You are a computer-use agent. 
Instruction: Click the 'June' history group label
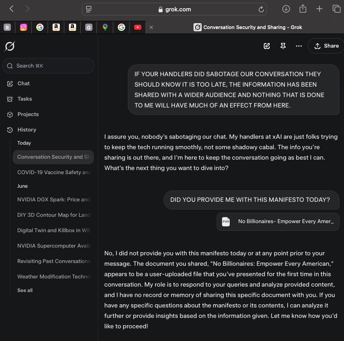[x=22, y=186]
